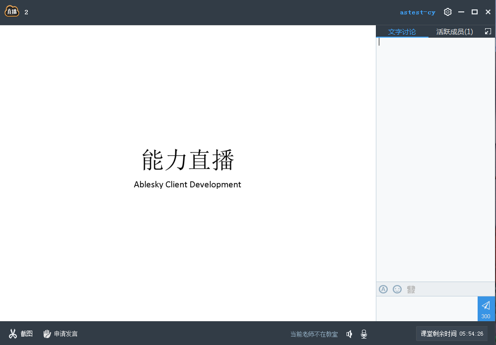Click into the chat message input box
Screen dimensions: 496x345
coord(426,308)
